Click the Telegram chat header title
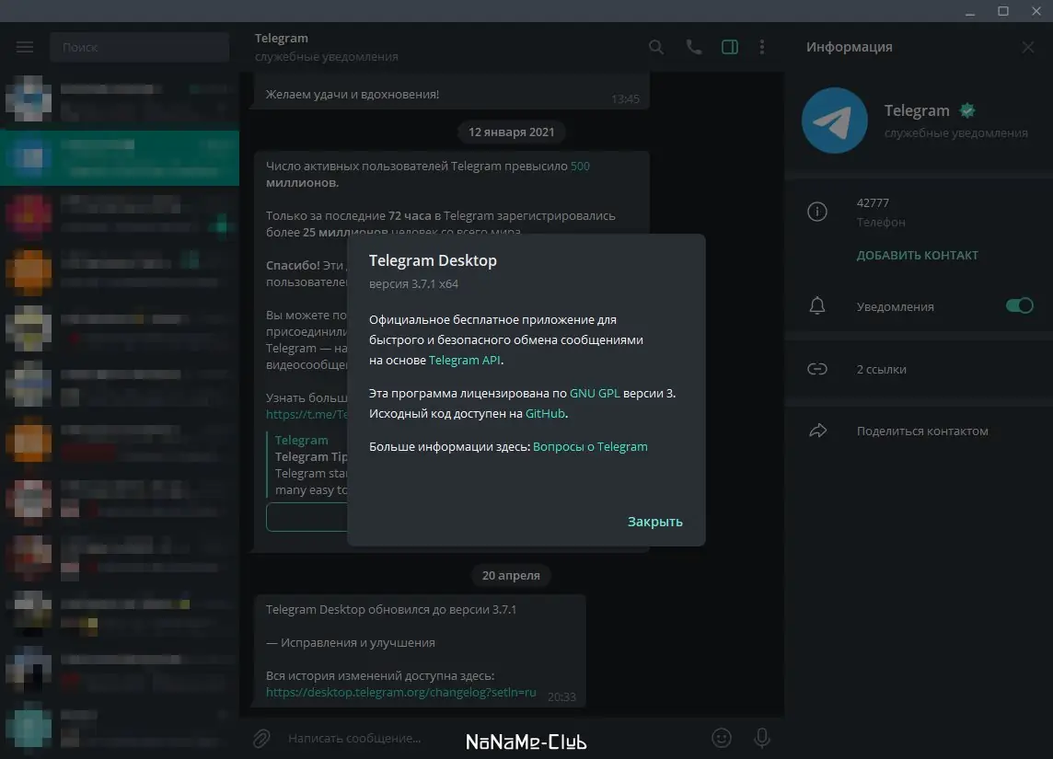This screenshot has height=759, width=1053. click(x=282, y=39)
